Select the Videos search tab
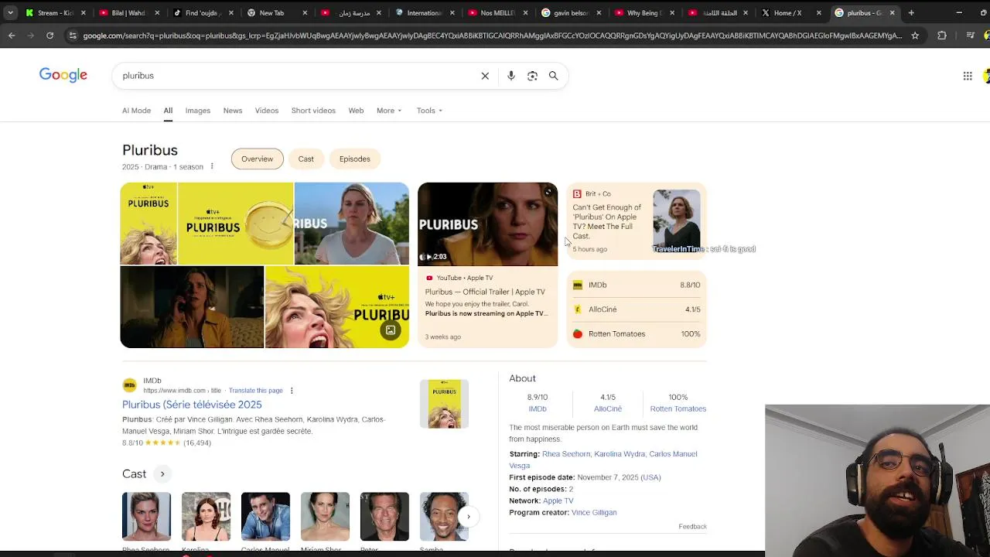Screen dimensions: 990x557 click(267, 111)
